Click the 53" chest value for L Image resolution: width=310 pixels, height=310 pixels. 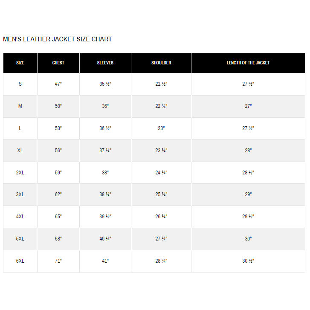(58, 128)
